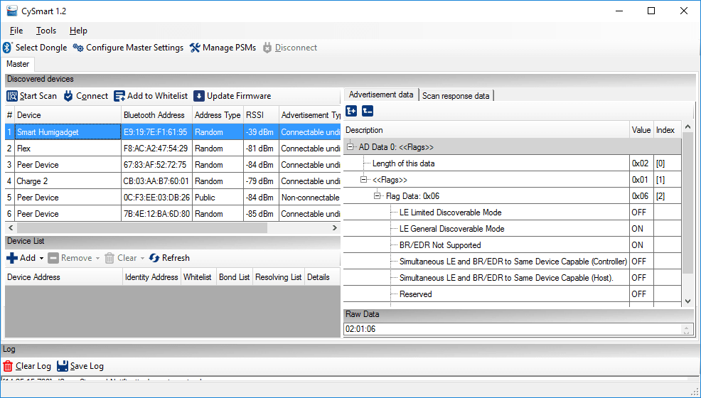This screenshot has height=398, width=701.
Task: Click the Select Dongle Bluetooth icon
Action: tap(8, 48)
